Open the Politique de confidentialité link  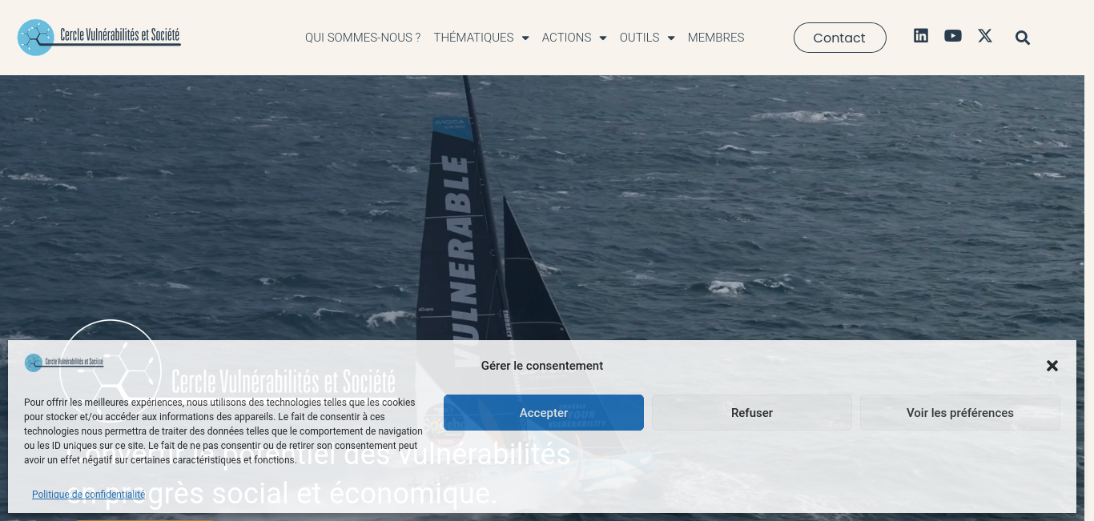pos(89,495)
